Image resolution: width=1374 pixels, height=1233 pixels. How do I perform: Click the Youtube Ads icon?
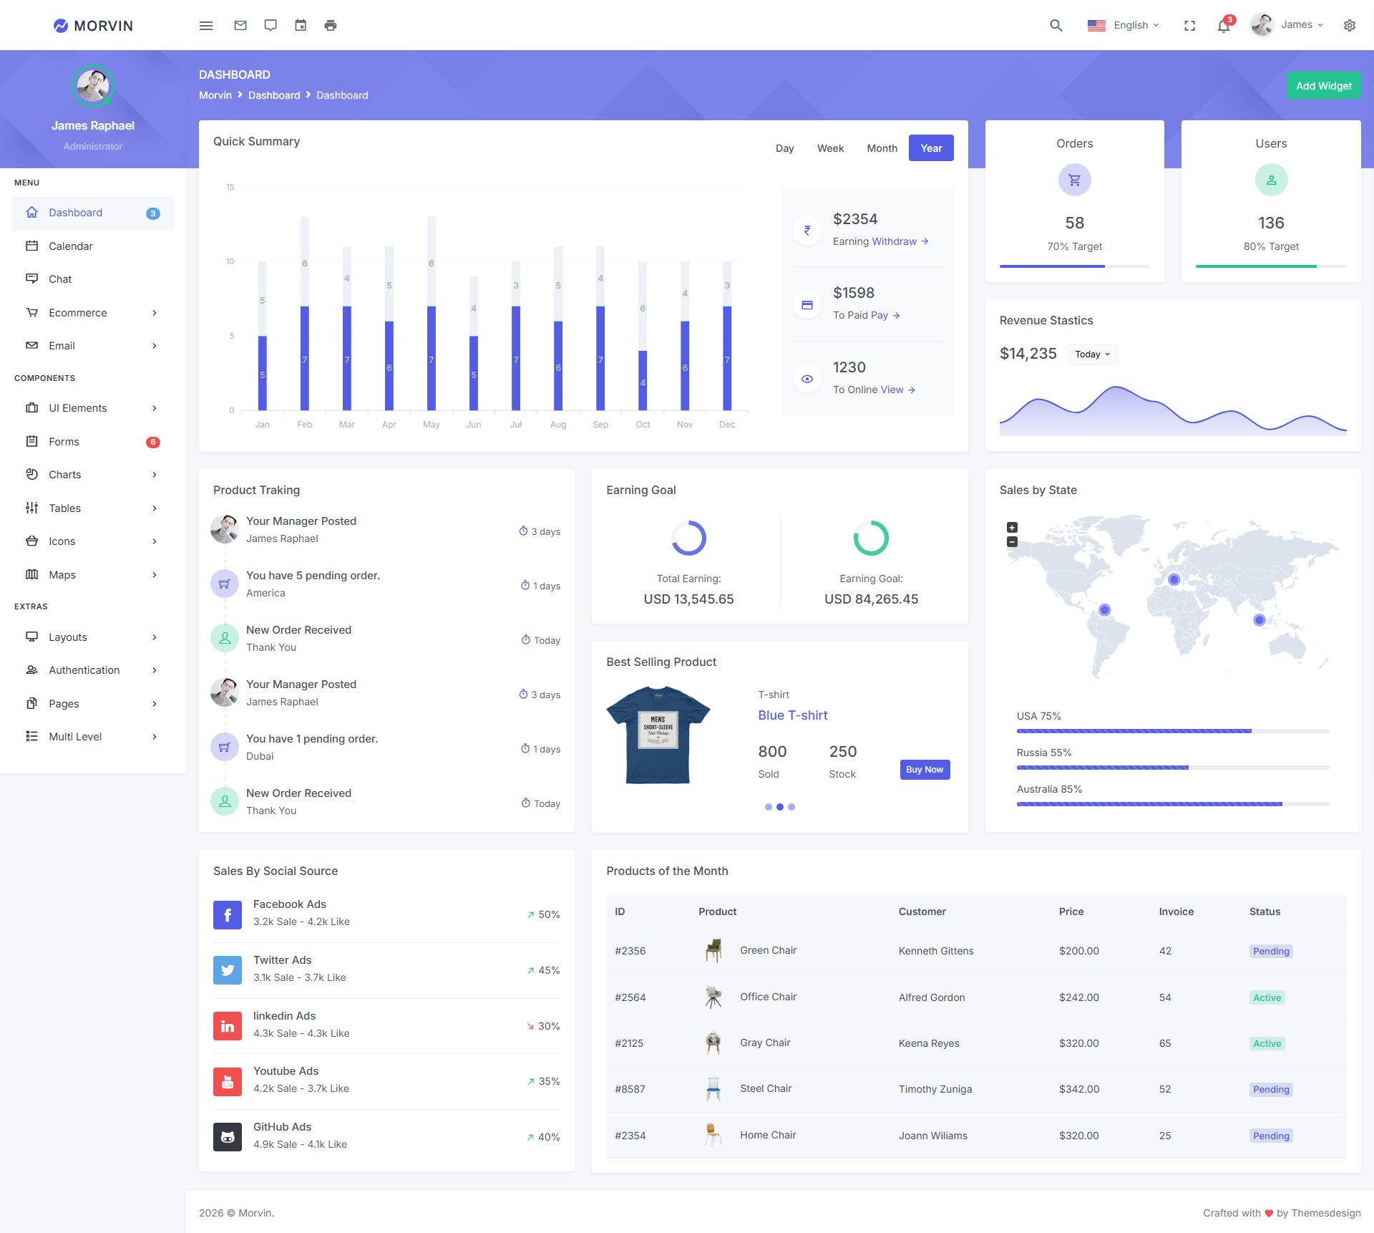[x=228, y=1081]
